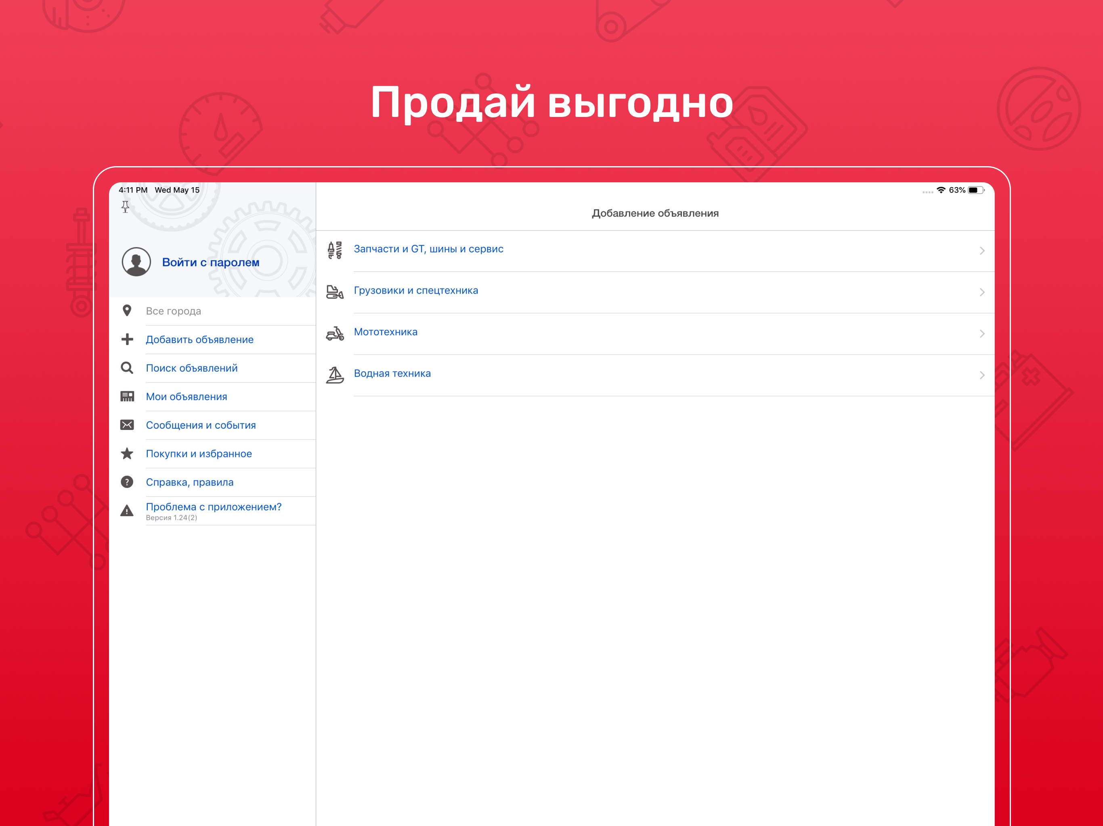Click the envelope messages icon
This screenshot has height=826, width=1103.
click(127, 425)
